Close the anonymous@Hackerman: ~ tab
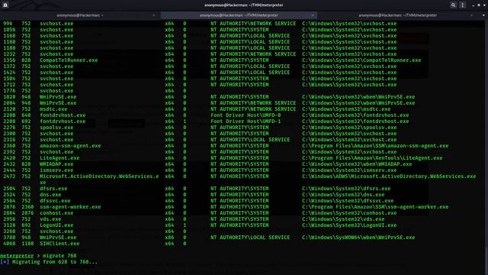Screen dimensions: 488x275 (154, 15)
